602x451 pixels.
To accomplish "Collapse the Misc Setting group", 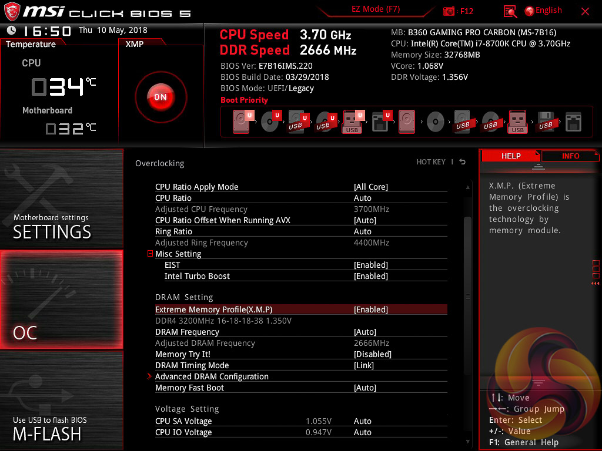I will [150, 254].
